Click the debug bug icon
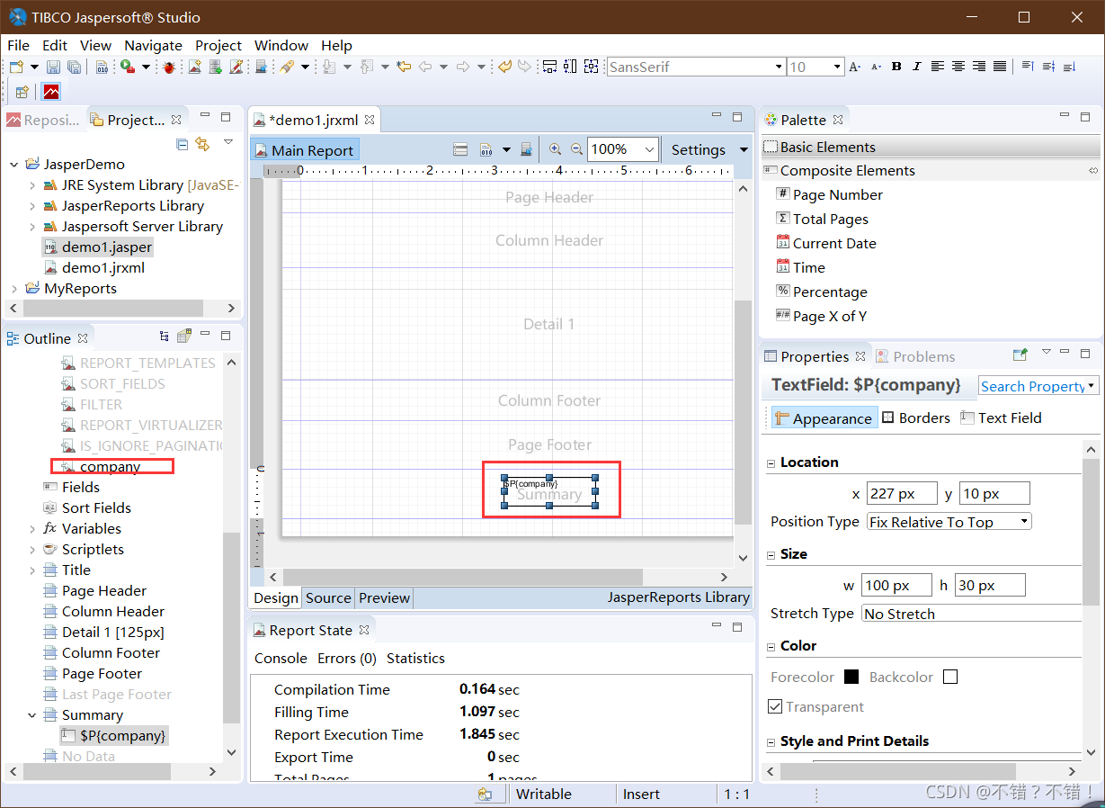 click(x=168, y=67)
